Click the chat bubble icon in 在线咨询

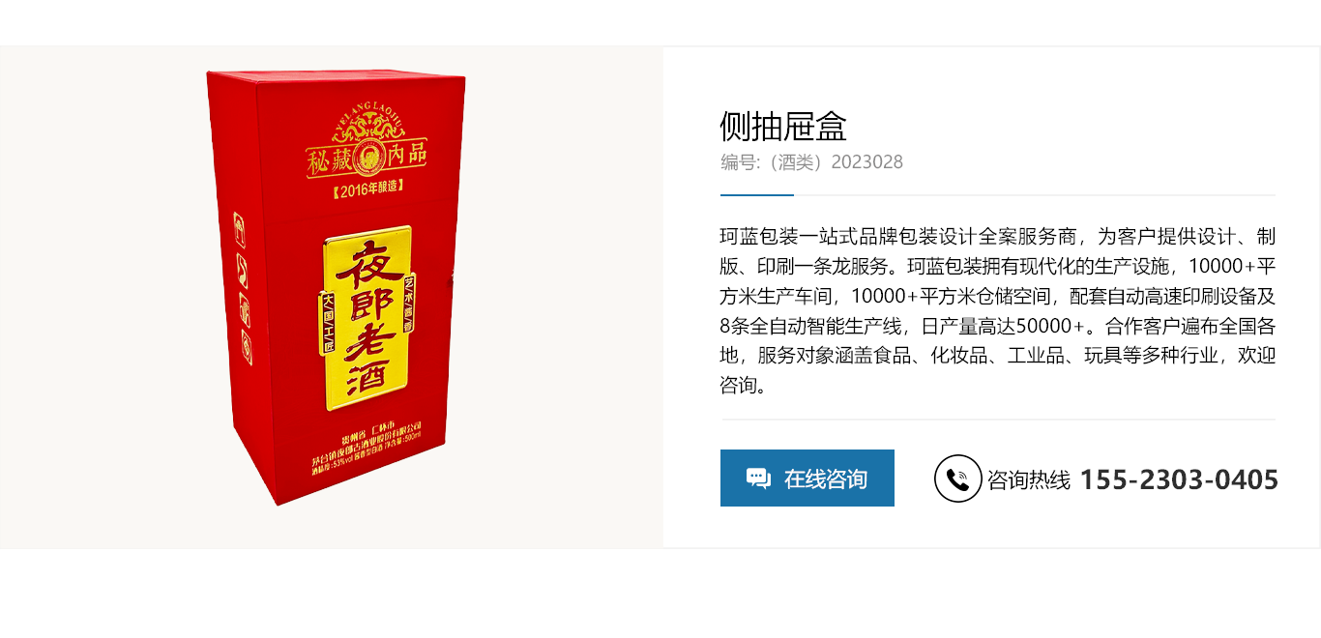click(x=758, y=478)
